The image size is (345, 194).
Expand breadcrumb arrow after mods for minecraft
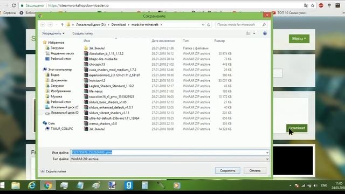pyautogui.click(x=161, y=25)
